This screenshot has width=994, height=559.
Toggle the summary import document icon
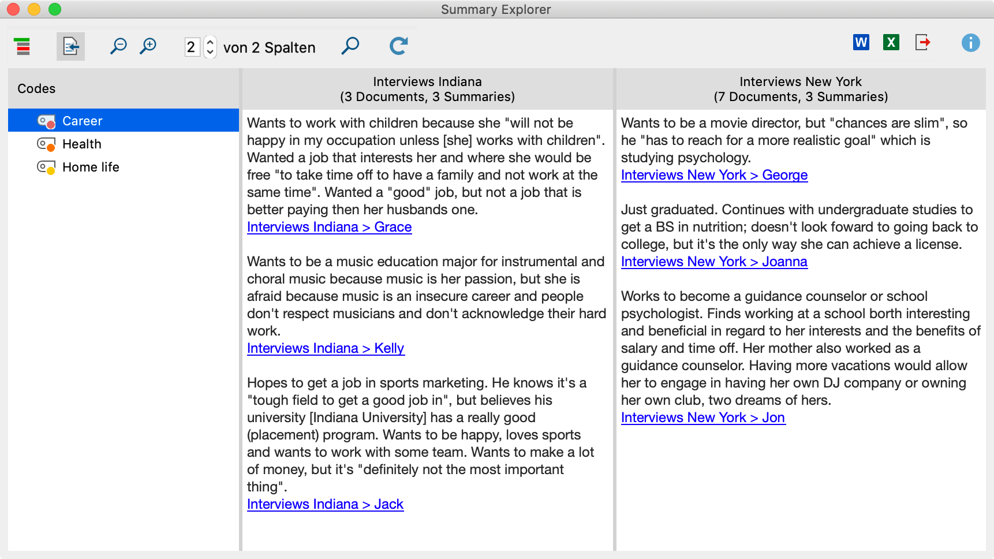(x=70, y=46)
